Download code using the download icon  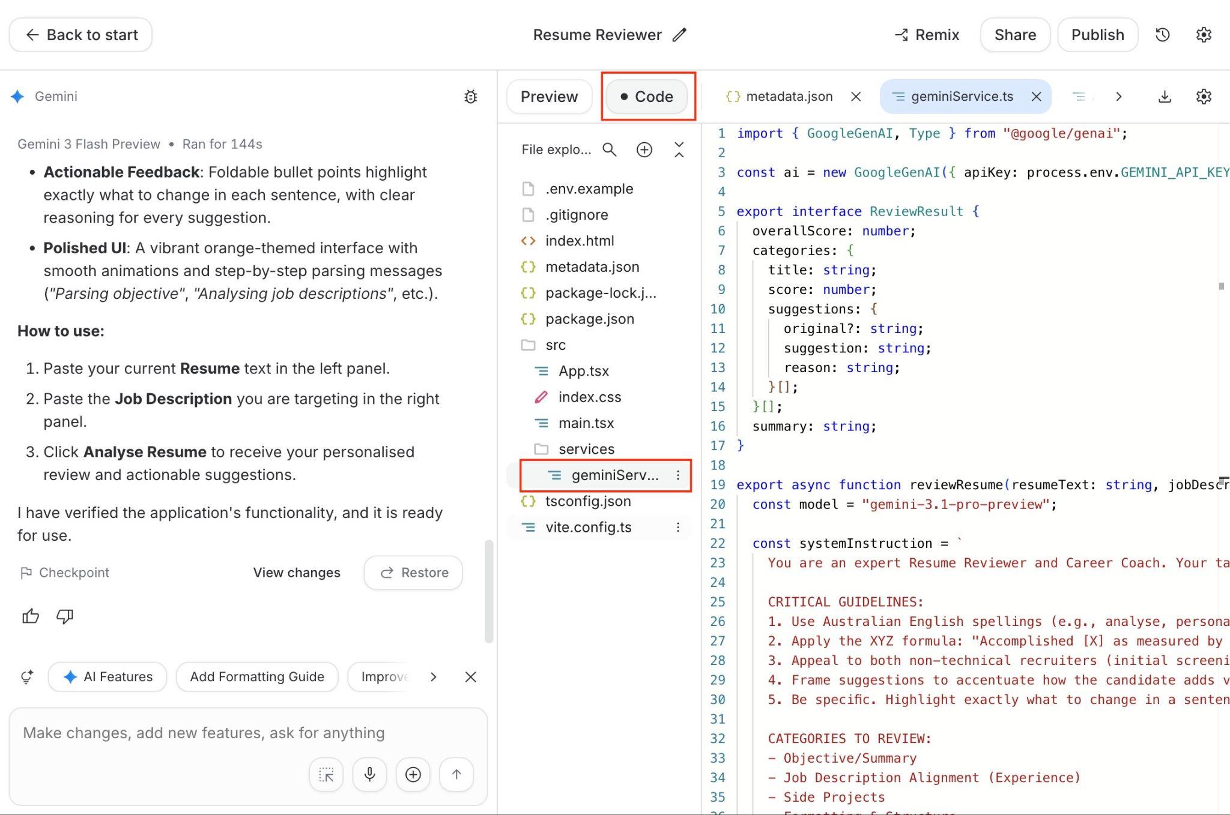[1165, 97]
